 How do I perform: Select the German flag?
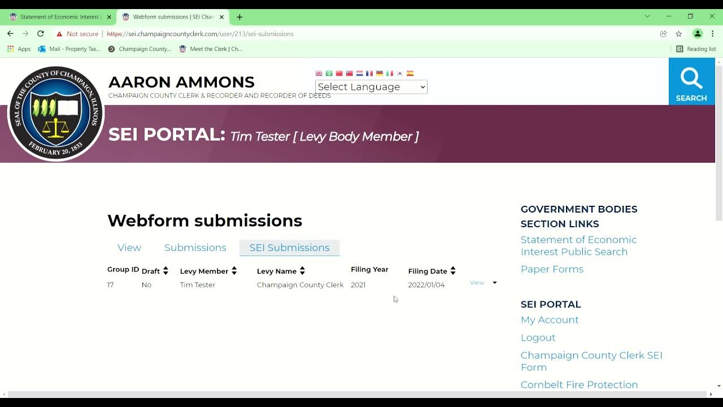[380, 73]
